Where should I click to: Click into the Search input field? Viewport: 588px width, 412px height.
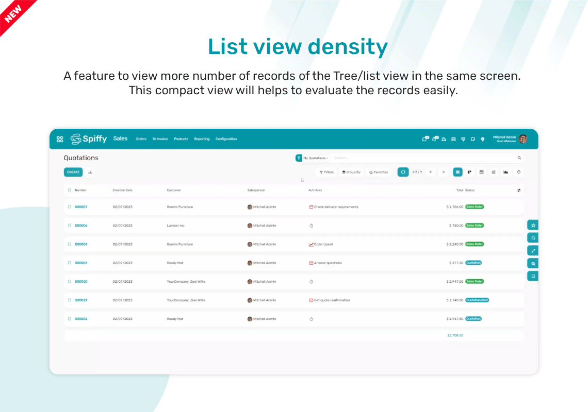coord(423,158)
